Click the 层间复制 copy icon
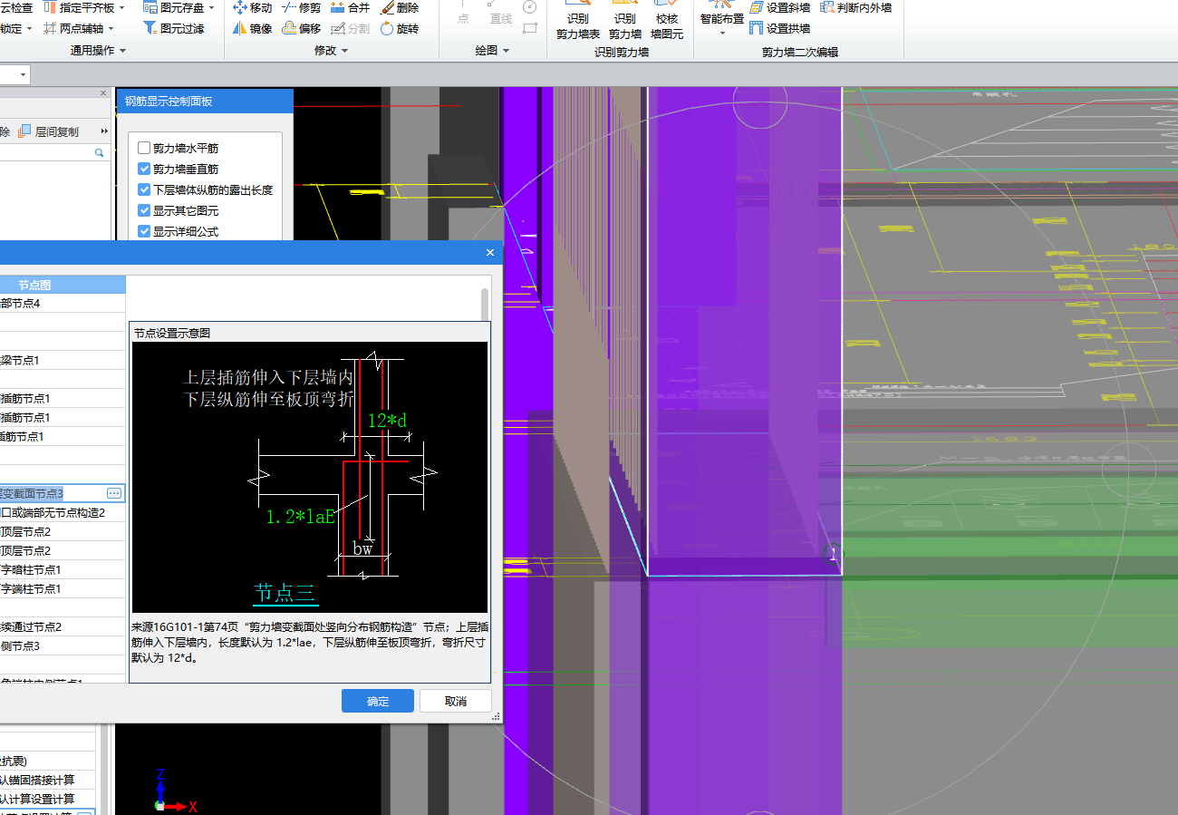Screen dimensions: 1178x815 tap(25, 131)
